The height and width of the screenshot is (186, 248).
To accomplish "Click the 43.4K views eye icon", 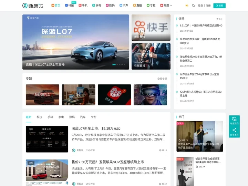I will [160, 184].
